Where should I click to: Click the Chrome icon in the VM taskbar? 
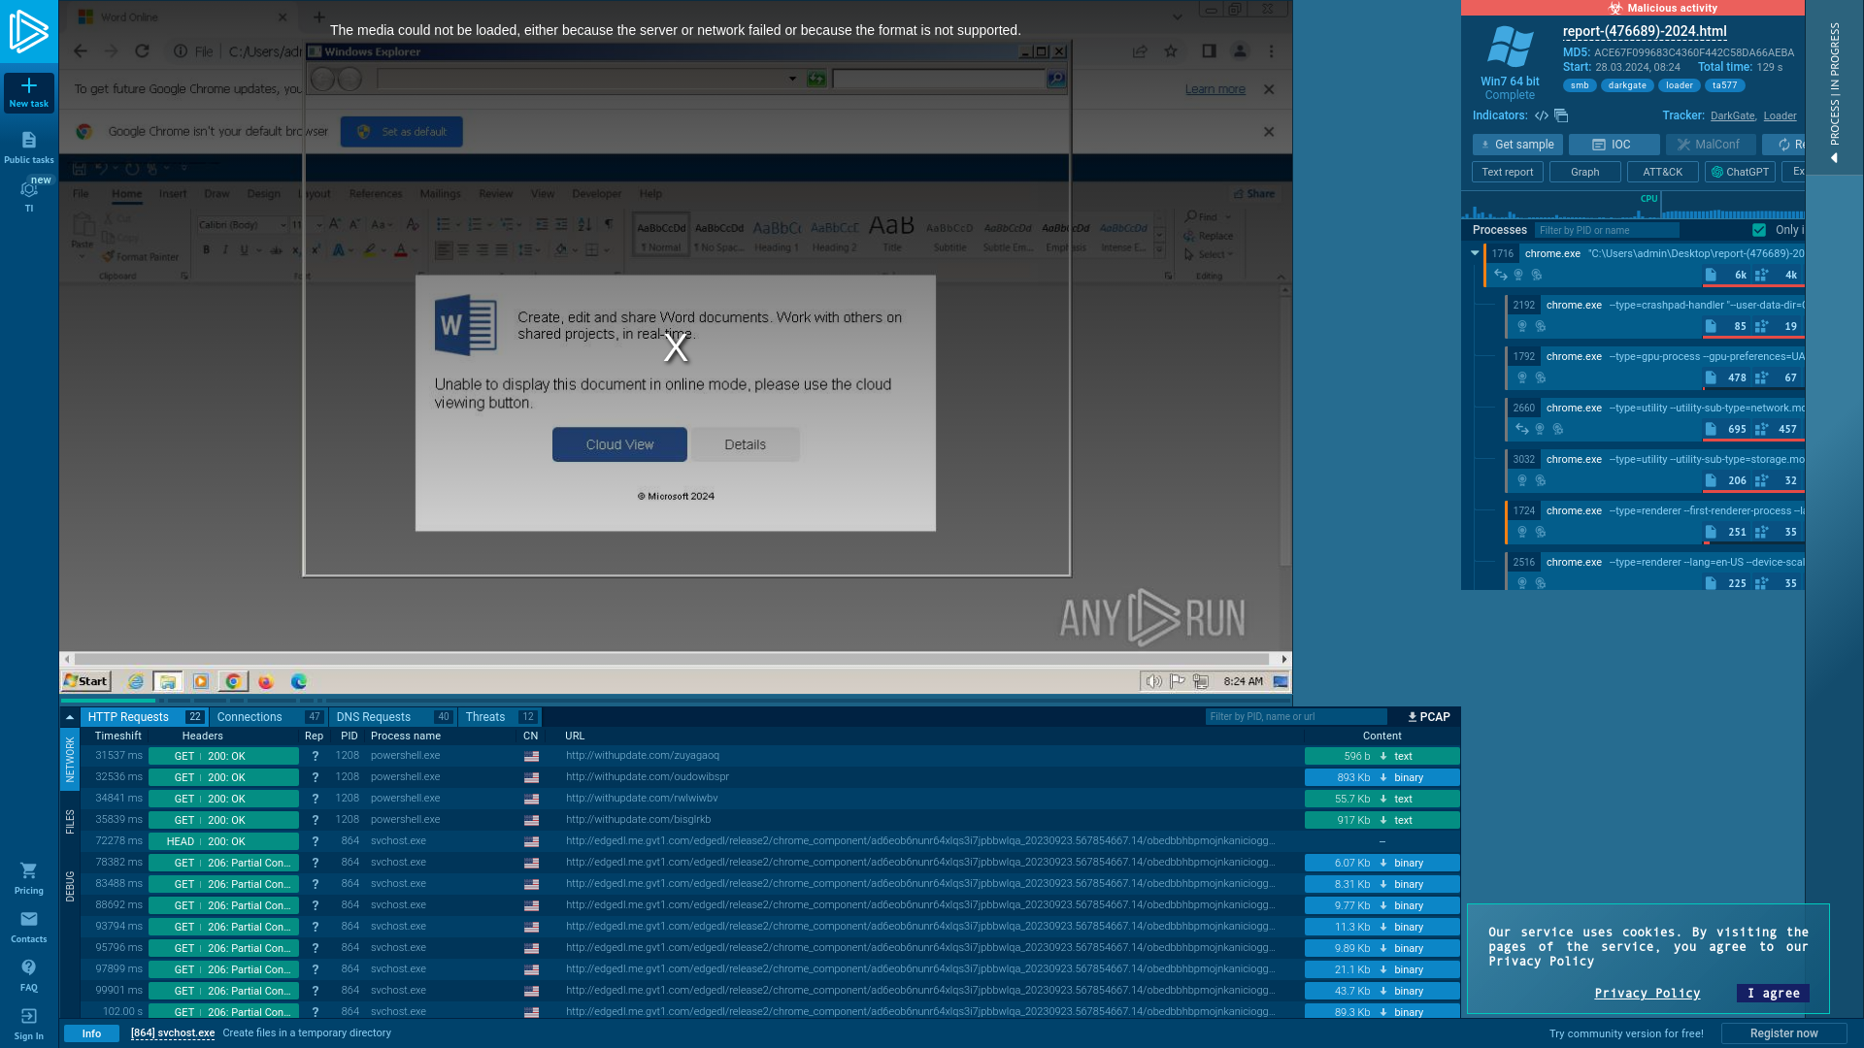[233, 681]
